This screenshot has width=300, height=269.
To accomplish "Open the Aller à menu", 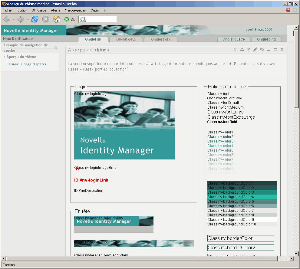I will [x=55, y=10].
